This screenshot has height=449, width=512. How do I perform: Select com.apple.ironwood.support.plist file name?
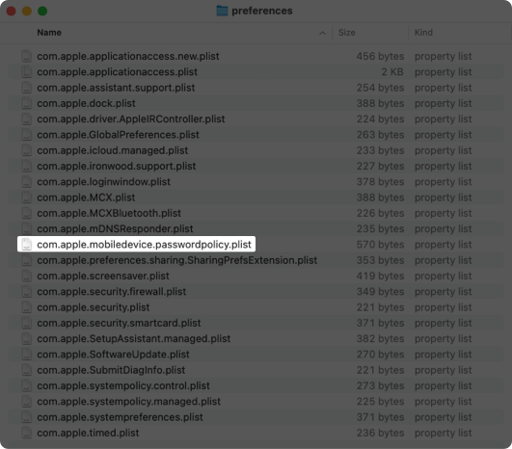(117, 166)
